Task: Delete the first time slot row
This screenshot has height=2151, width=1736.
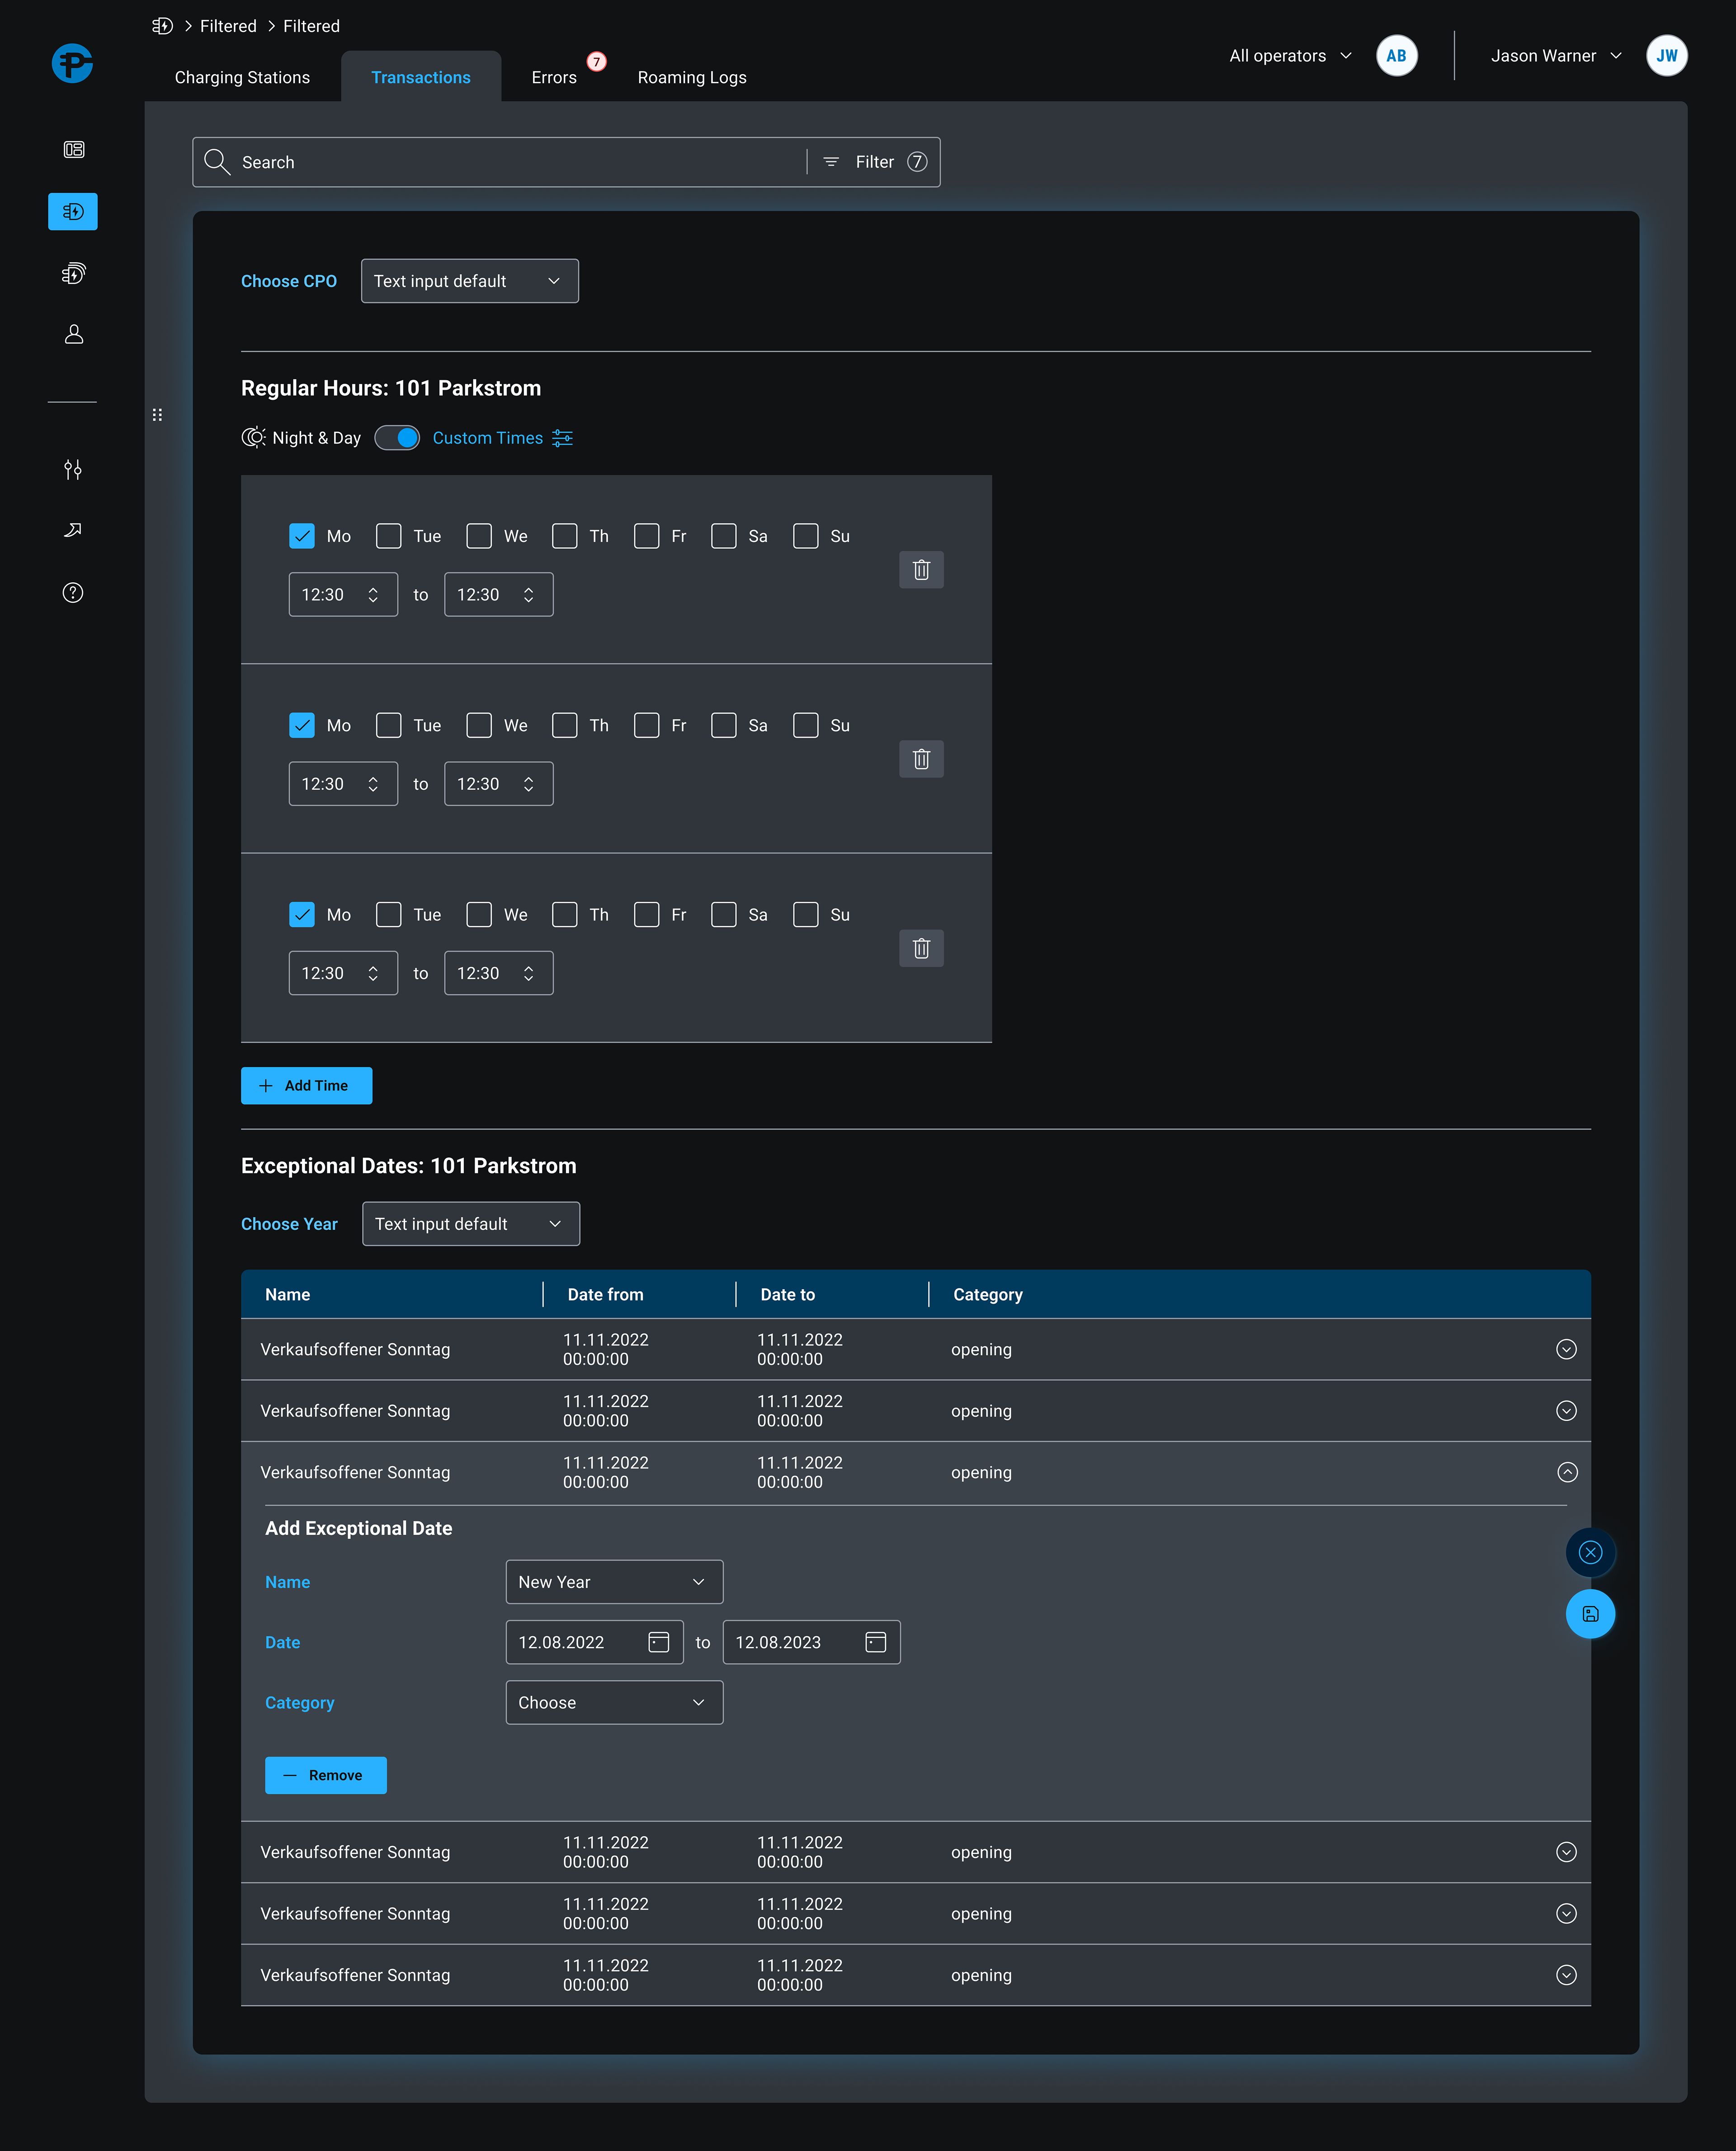Action: tap(922, 570)
